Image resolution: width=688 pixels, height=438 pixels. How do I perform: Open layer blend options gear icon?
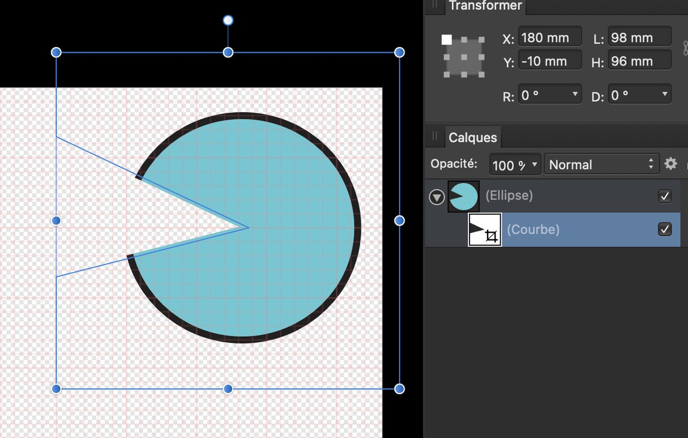tap(670, 164)
